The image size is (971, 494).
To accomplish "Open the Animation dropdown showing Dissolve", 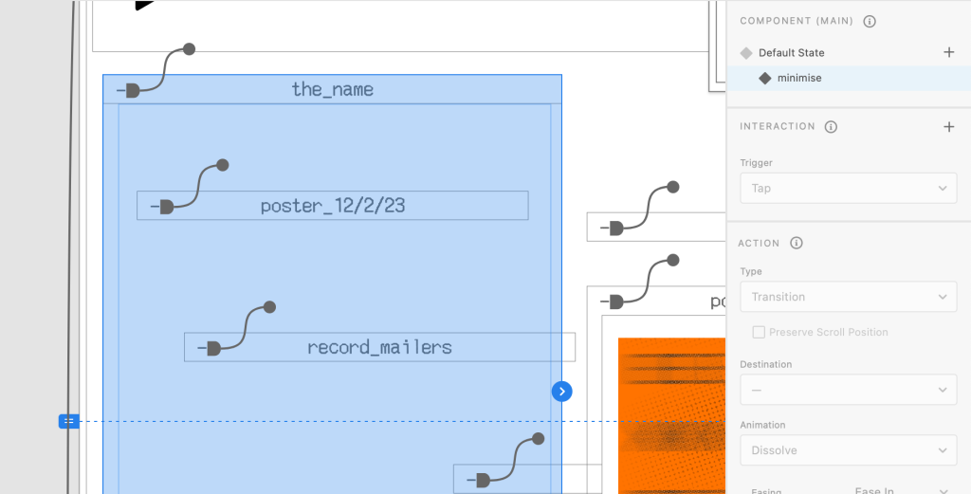I will (x=848, y=450).
